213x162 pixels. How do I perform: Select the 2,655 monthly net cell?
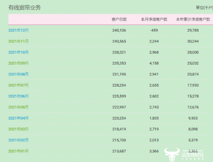pos(154,85)
